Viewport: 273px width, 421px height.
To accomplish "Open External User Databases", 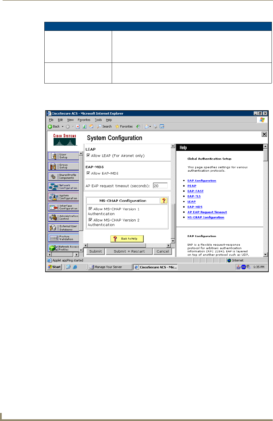I will coord(63,227).
